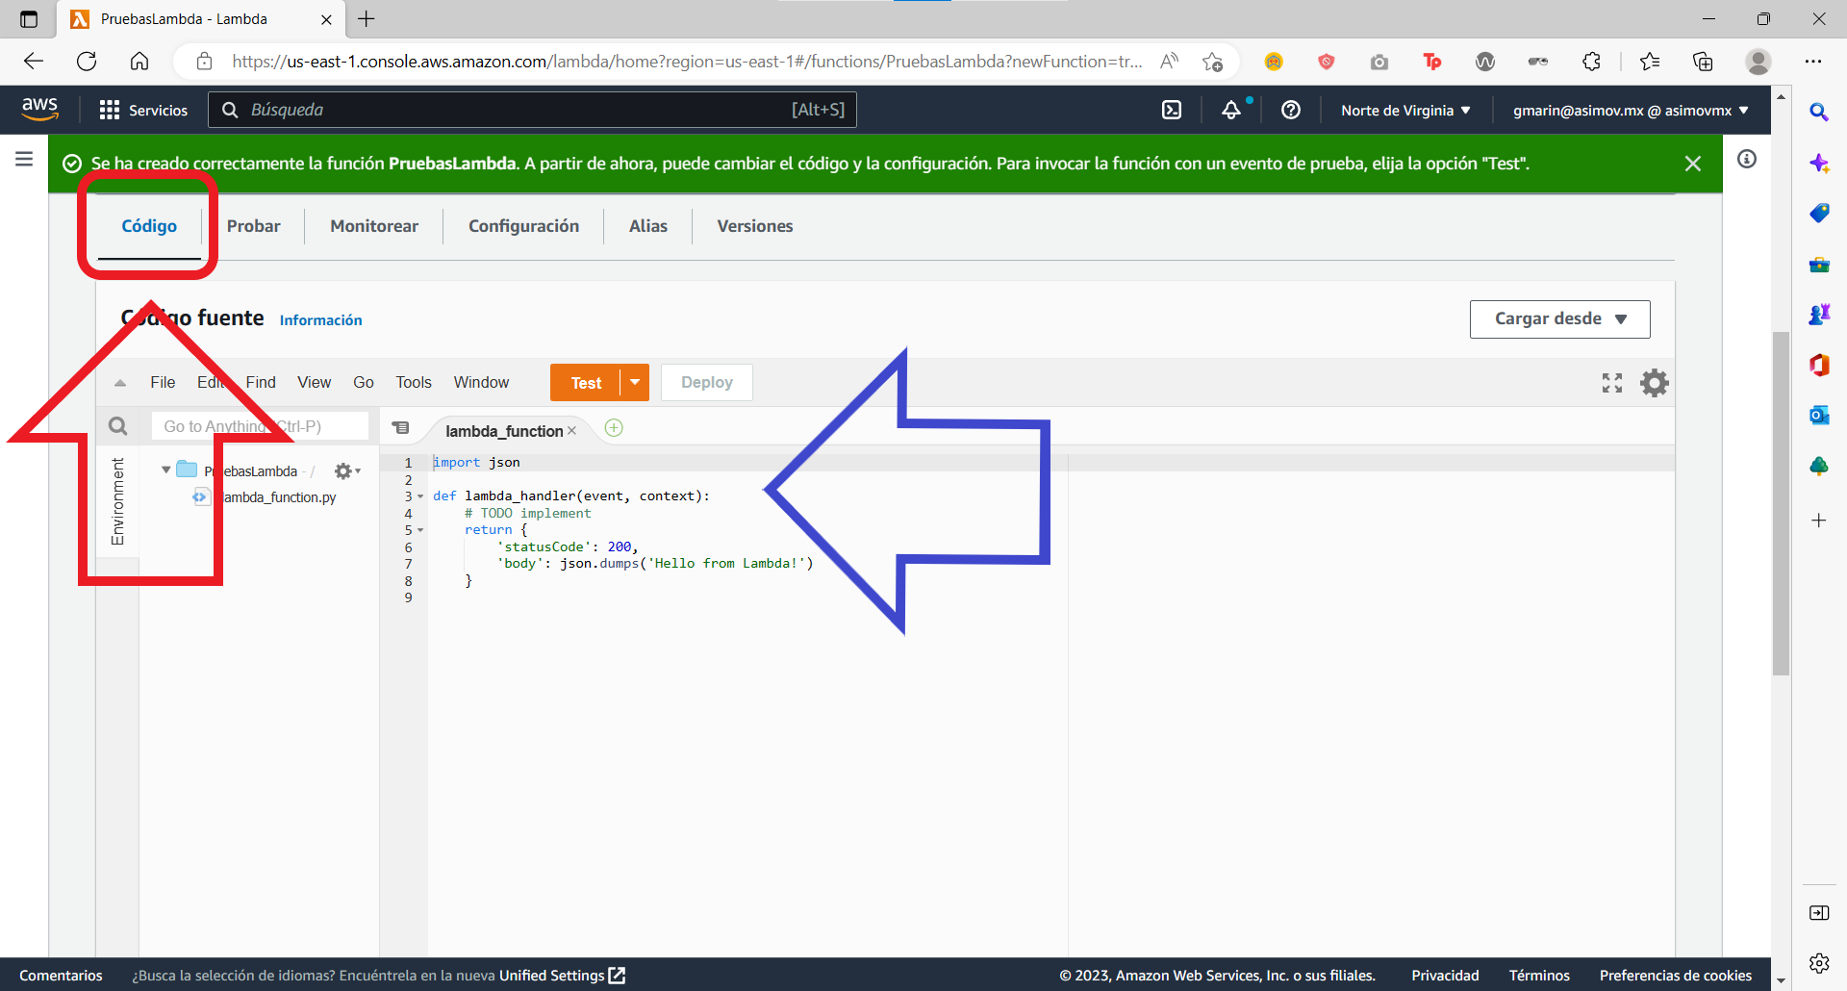
Task: Open the notifications bell icon
Action: coord(1231,110)
